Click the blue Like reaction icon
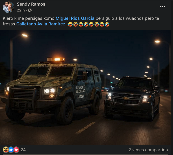The width and height of the screenshot is (173, 155). click(11, 150)
